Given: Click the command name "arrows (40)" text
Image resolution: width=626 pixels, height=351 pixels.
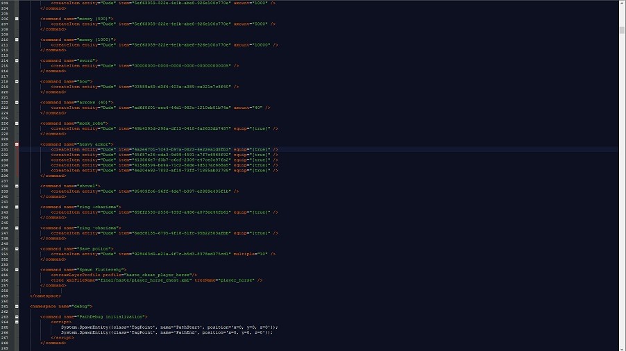Looking at the screenshot, I should (x=94, y=103).
